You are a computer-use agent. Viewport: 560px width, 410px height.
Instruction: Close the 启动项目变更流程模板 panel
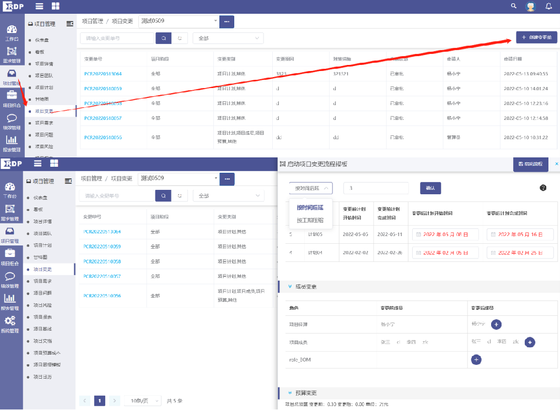[556, 164]
